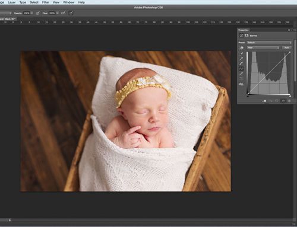297x227 pixels.
Task: Open the View menu
Action: [x=56, y=2]
